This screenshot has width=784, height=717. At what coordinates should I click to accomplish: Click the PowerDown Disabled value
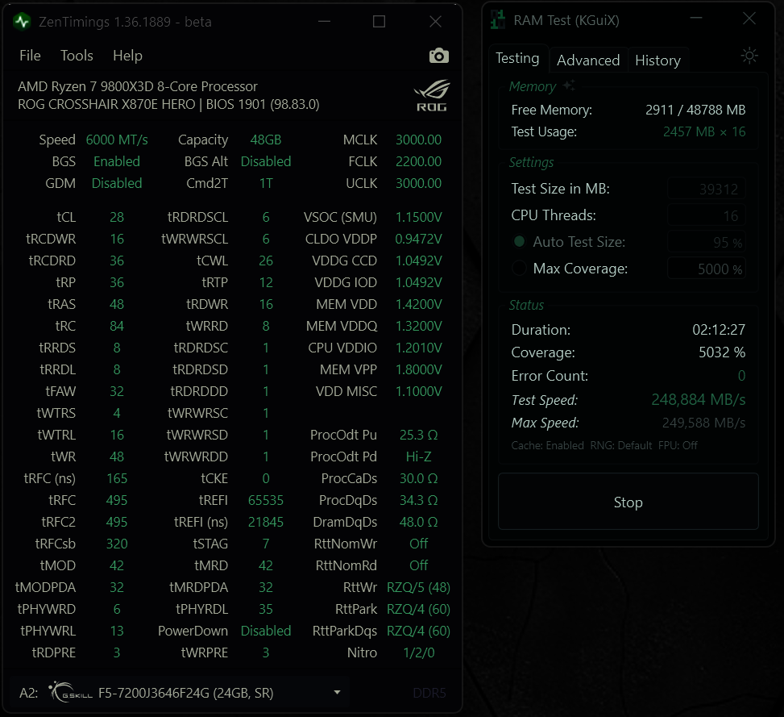click(x=266, y=631)
